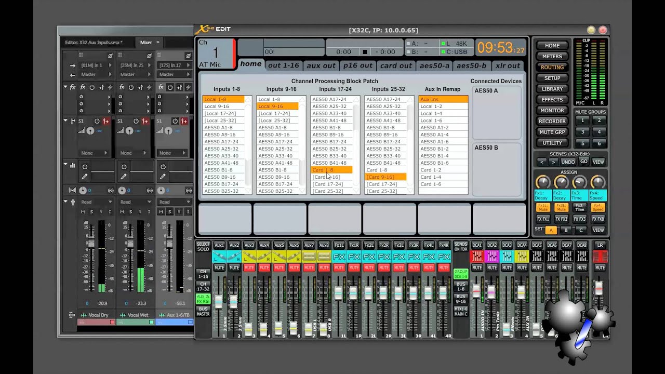The width and height of the screenshot is (665, 374).
Task: Switch to p16 out tab
Action: [358, 65]
